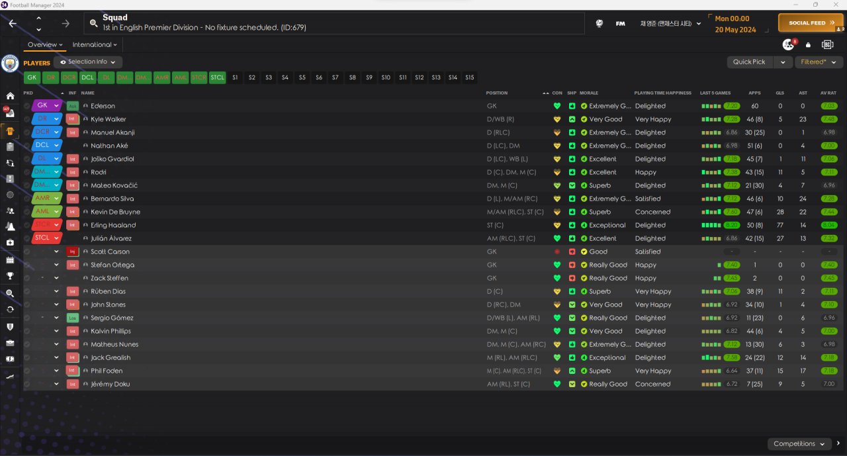The image size is (847, 456).
Task: Click the search magnifier in the title bar
Action: (94, 23)
